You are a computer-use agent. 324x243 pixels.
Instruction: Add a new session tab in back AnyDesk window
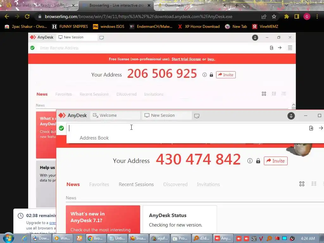[102, 38]
